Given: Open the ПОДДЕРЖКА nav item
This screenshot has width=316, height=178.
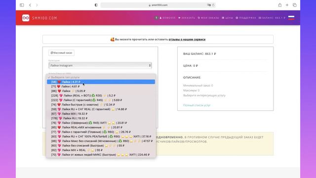Looking at the screenshot, I should [x=246, y=18].
